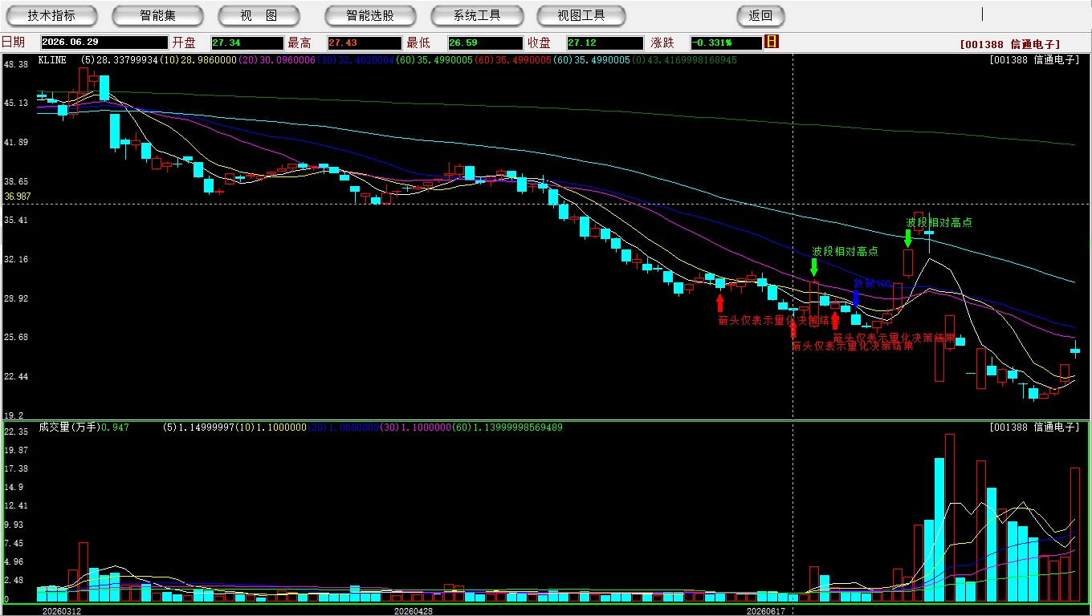This screenshot has width=1092, height=616.
Task: Click the blue 跌破10% down arrow
Action: [x=856, y=298]
